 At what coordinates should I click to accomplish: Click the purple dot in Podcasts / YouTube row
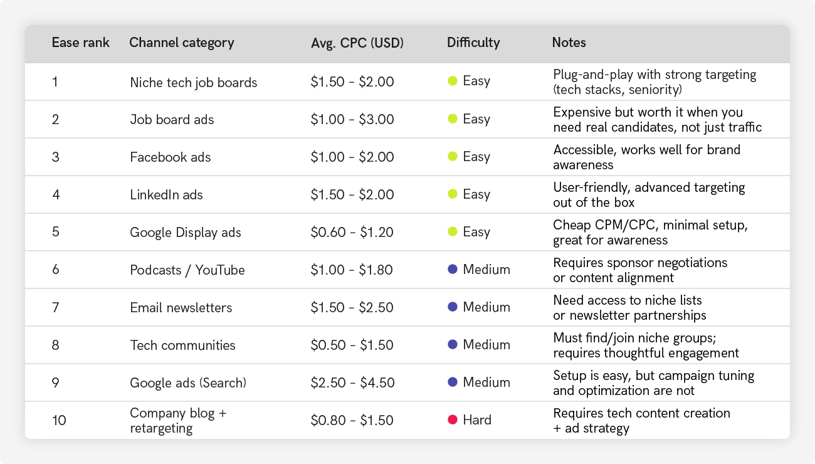coord(452,269)
